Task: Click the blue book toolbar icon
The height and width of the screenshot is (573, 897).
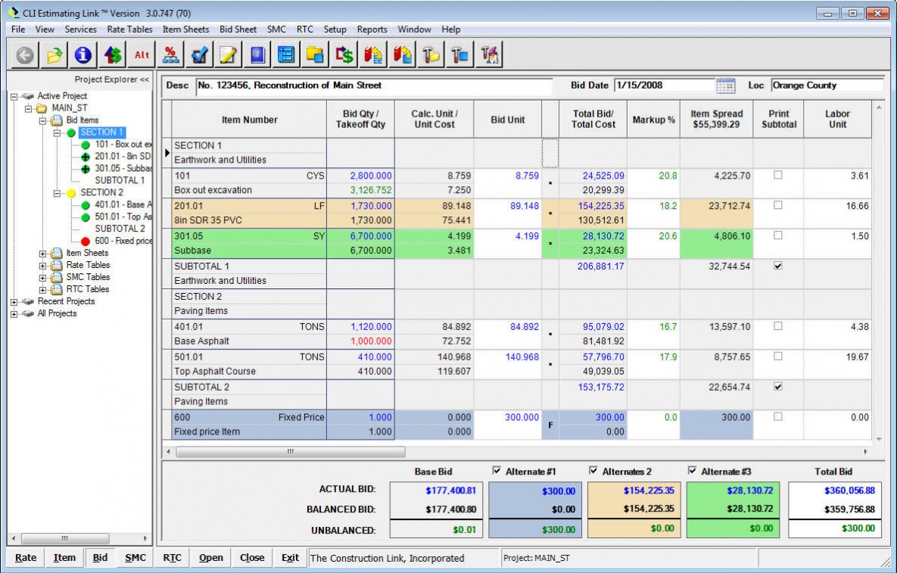Action: 257,55
